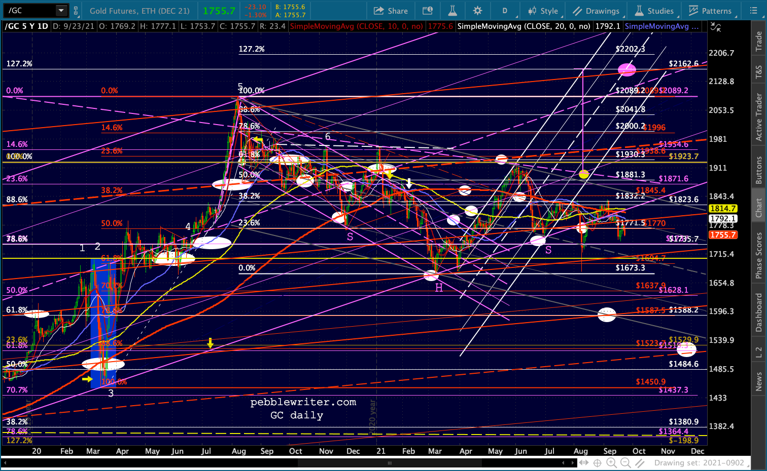Open the Share menu
The width and height of the screenshot is (767, 471).
point(391,11)
